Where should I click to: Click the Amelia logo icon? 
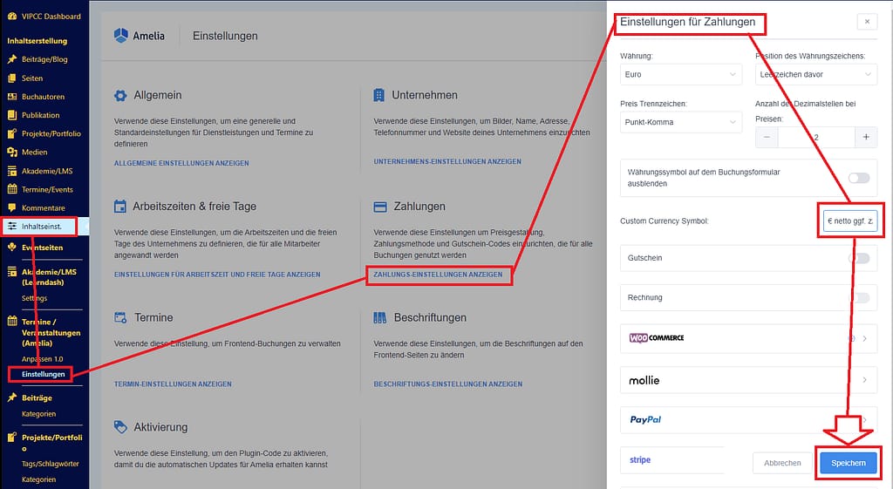[121, 36]
